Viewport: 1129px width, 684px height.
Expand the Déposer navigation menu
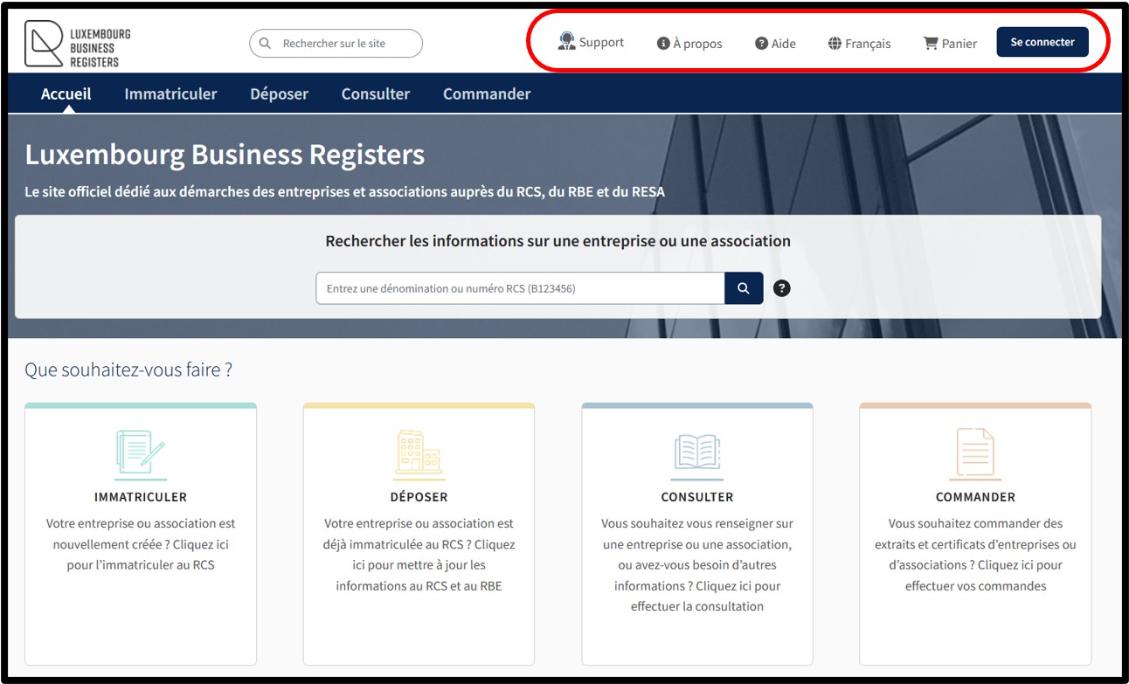click(279, 93)
